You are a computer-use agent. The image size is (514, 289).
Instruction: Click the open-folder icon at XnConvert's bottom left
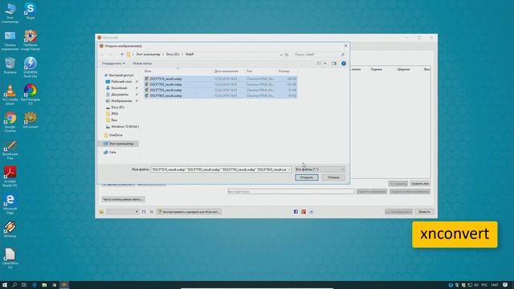[x=101, y=212]
